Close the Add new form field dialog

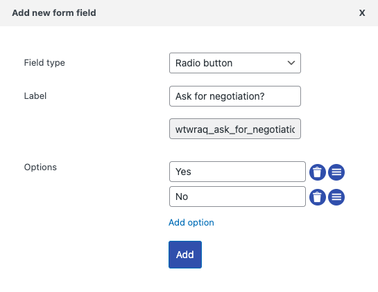362,13
